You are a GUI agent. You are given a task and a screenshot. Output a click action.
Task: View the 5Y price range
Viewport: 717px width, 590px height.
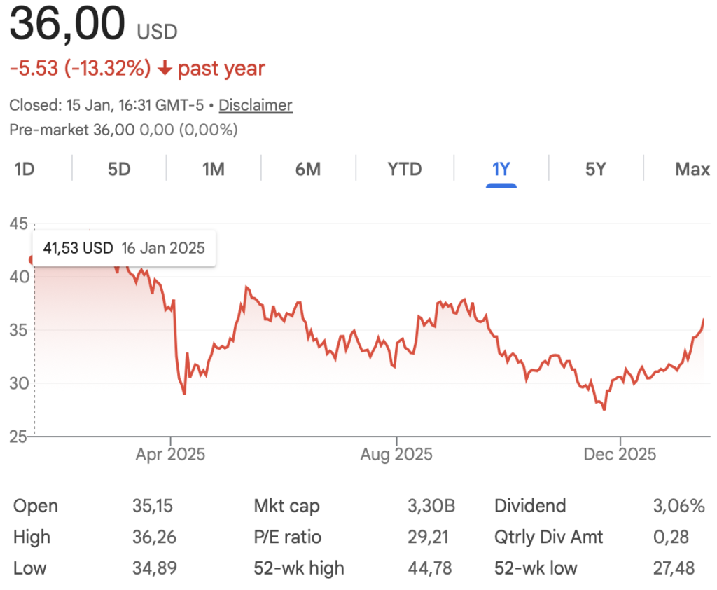tap(595, 169)
